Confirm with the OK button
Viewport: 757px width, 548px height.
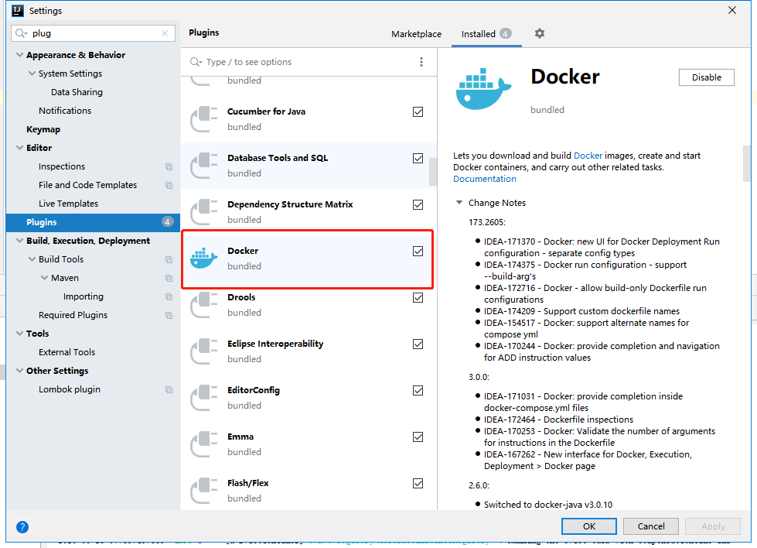point(589,526)
